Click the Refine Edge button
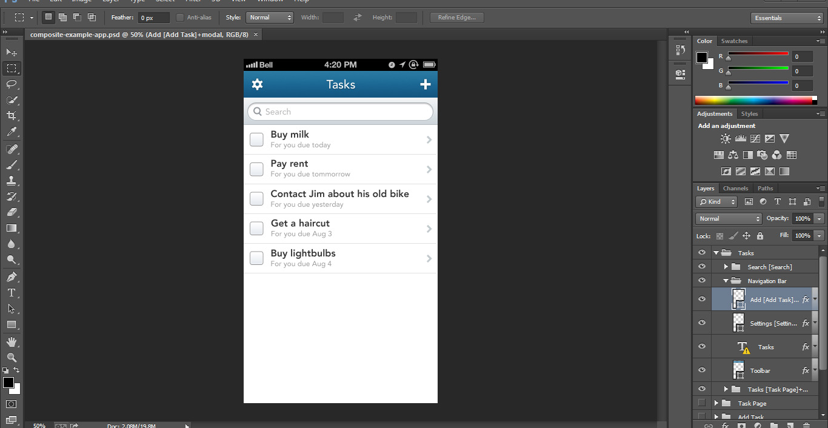 click(456, 17)
